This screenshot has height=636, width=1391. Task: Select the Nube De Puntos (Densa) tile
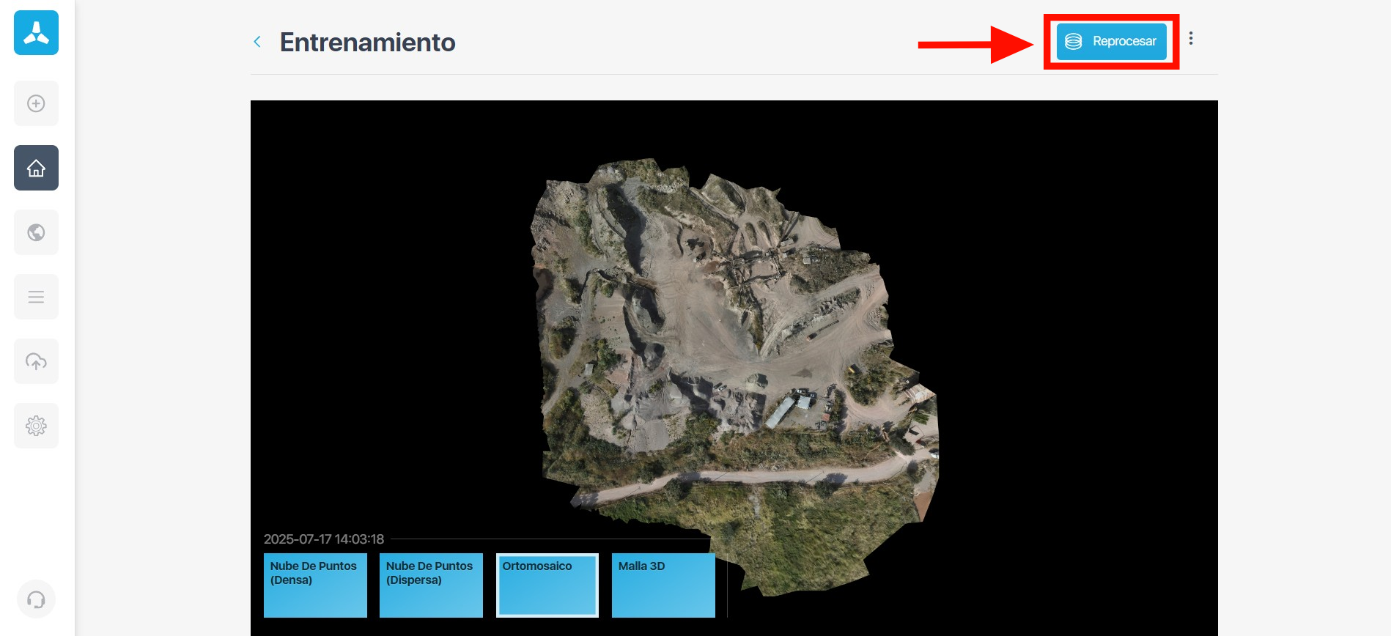pos(315,585)
